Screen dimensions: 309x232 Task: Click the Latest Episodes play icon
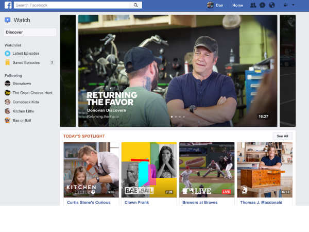[8, 53]
